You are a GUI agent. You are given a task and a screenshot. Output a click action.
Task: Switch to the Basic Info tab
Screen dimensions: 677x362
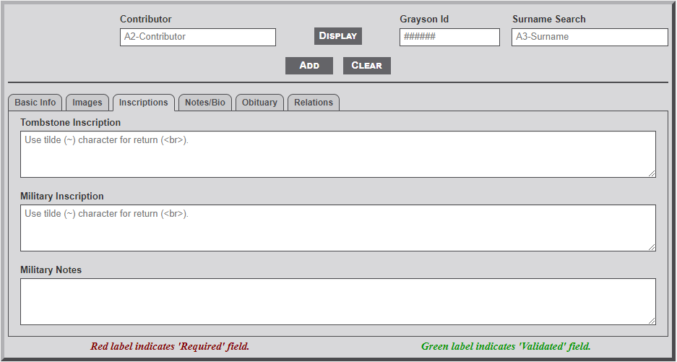(35, 103)
